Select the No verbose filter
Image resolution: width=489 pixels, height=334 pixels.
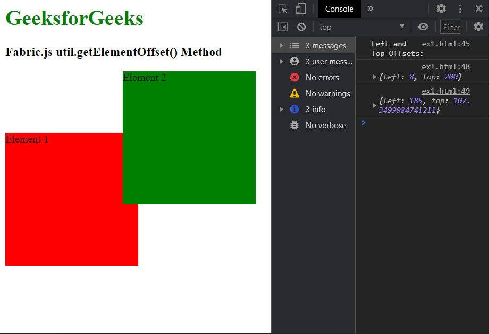click(314, 125)
